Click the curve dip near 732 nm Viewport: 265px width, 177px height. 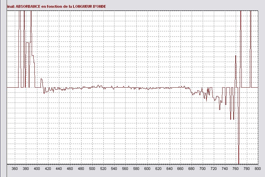[220, 109]
